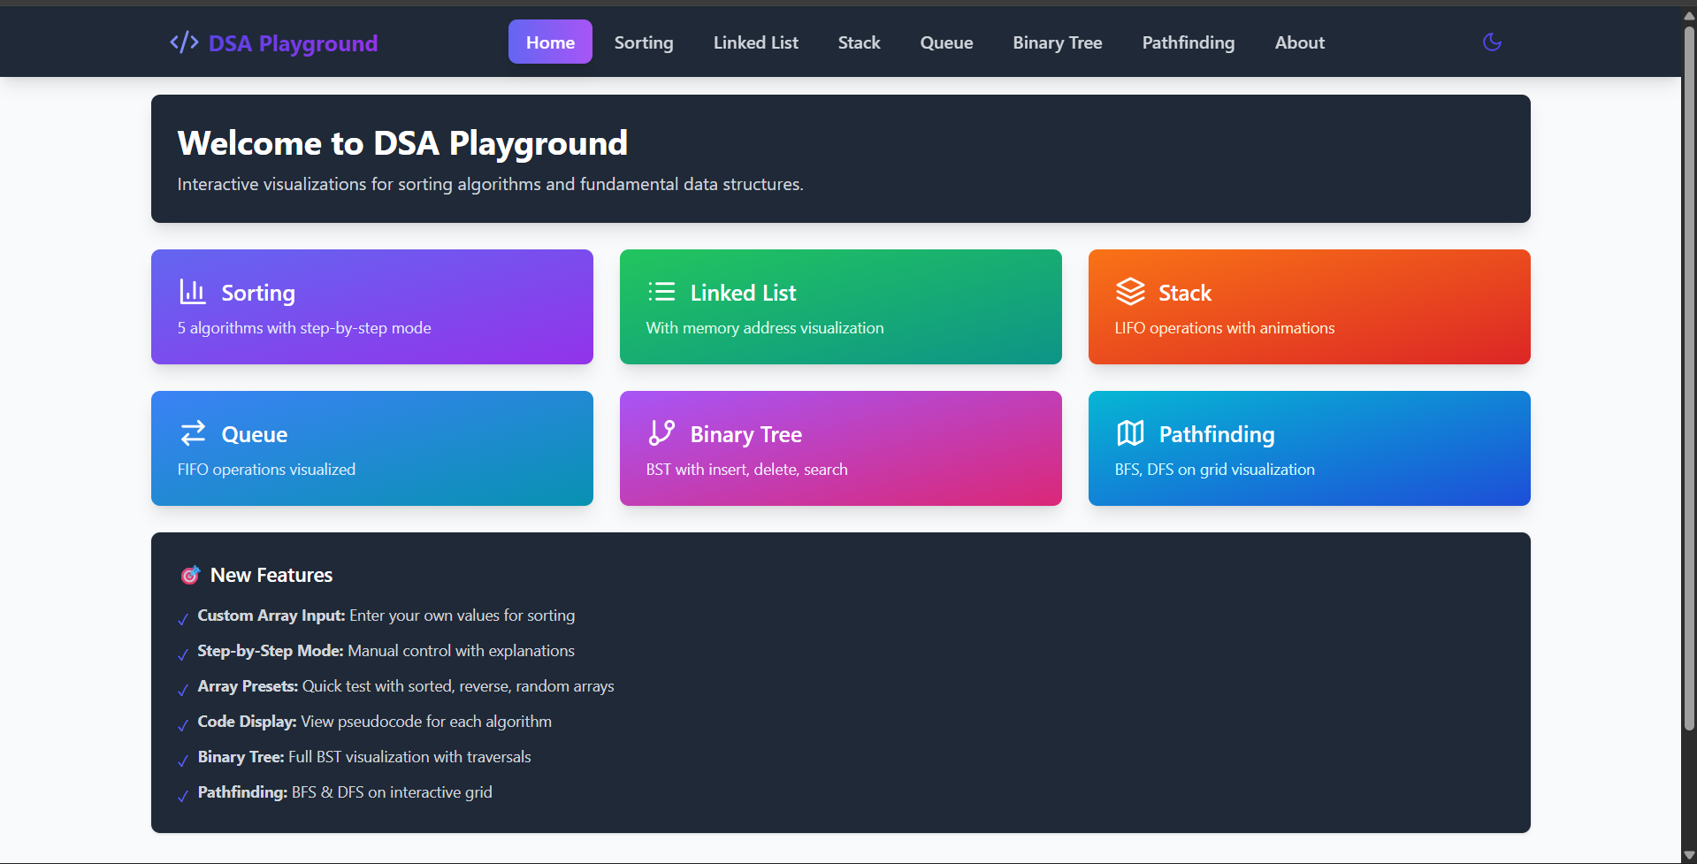The height and width of the screenshot is (864, 1697).
Task: Switch to the Sorting tab
Action: coord(643,42)
